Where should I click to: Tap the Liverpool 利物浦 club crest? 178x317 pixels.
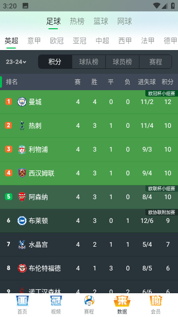click(22, 150)
